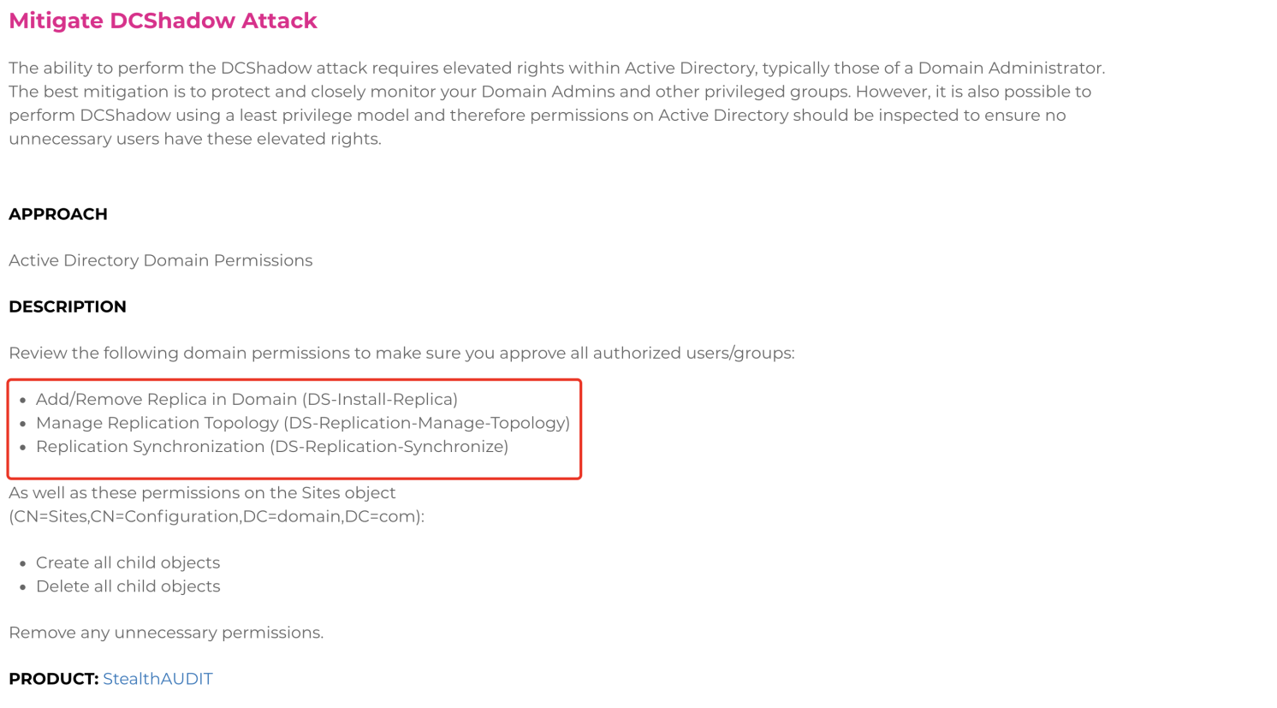Select Manage Replication Topology bullet item

pyautogui.click(x=303, y=423)
